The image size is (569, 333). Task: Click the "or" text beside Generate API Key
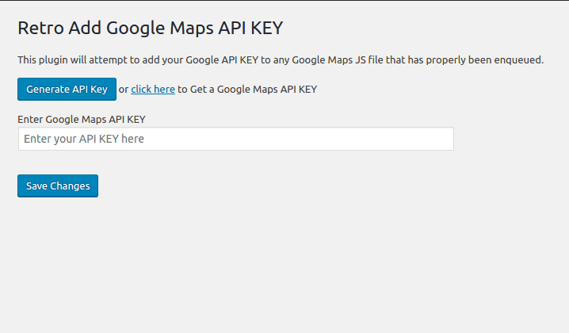[x=124, y=90]
